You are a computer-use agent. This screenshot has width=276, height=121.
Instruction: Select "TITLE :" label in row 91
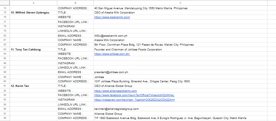tap(75, 86)
